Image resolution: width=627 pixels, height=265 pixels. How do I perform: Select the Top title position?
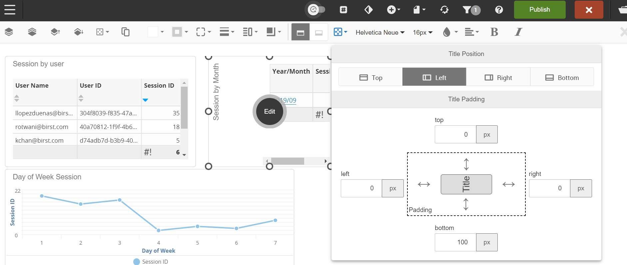pyautogui.click(x=370, y=77)
